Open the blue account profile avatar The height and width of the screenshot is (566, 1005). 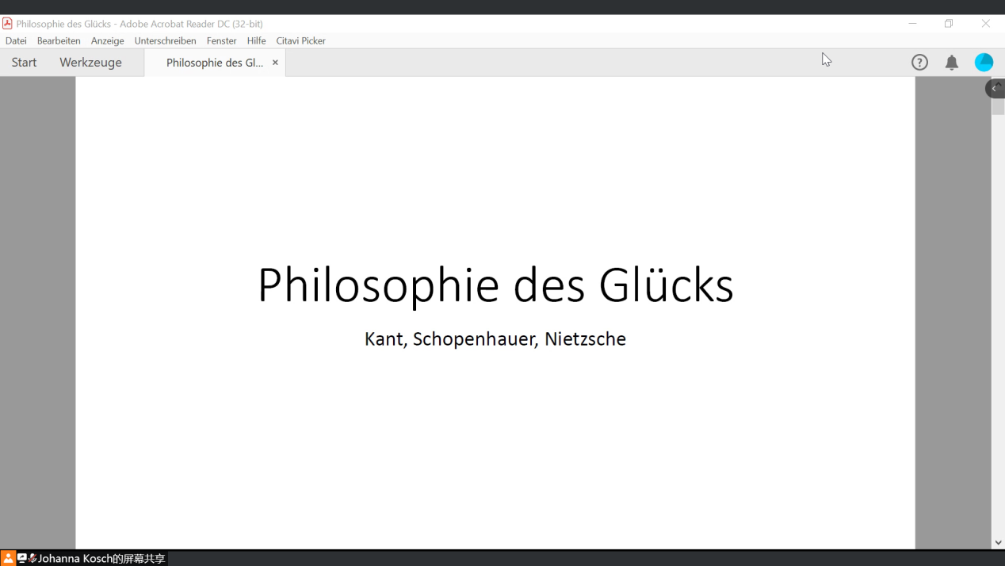pos(984,63)
